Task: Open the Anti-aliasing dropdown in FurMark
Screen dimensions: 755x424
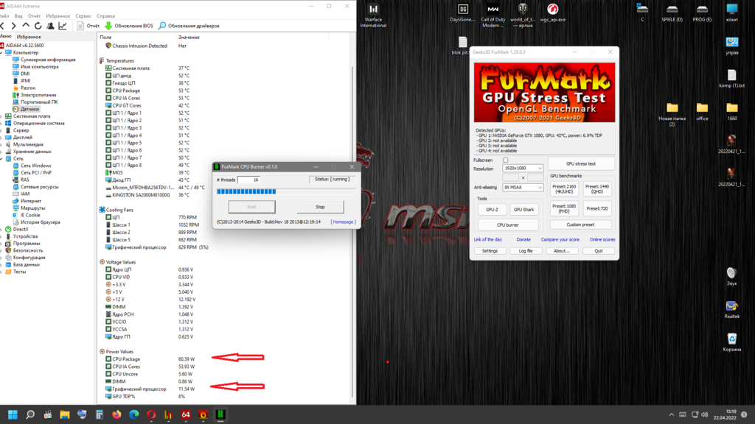Action: 523,188
